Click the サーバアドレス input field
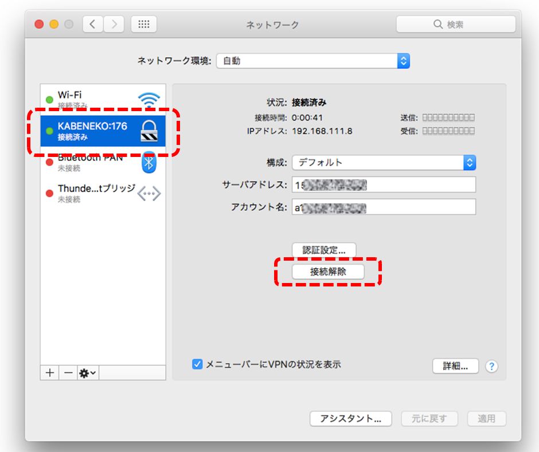This screenshot has height=452, width=539. (384, 185)
